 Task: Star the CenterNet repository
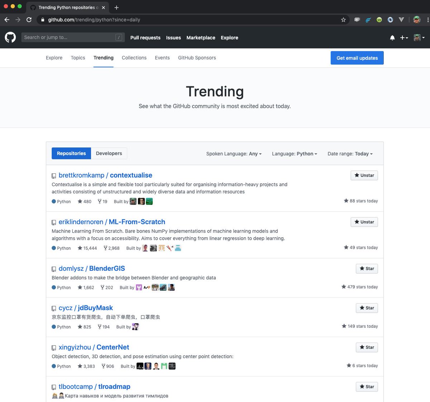point(367,347)
